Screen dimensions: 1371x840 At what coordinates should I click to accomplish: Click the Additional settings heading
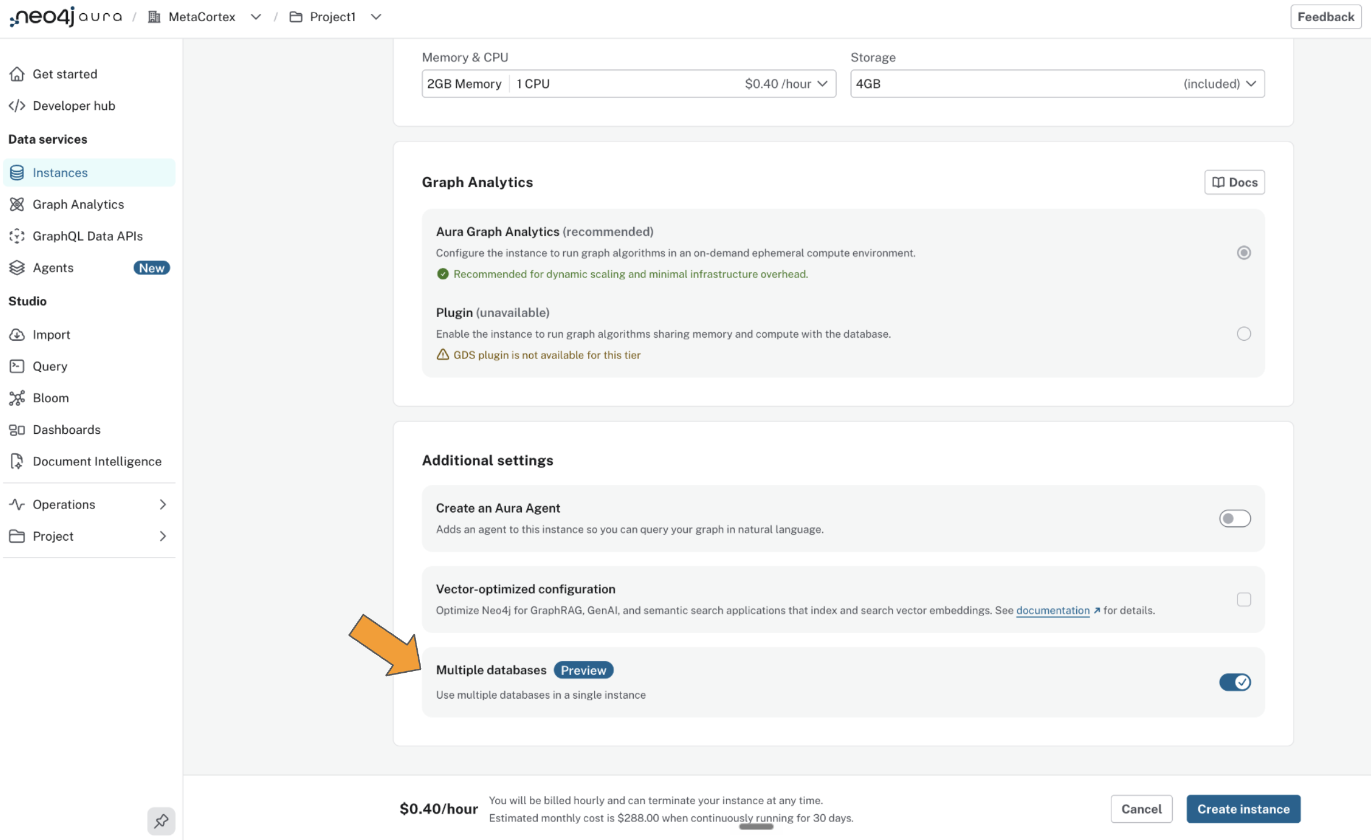(487, 460)
